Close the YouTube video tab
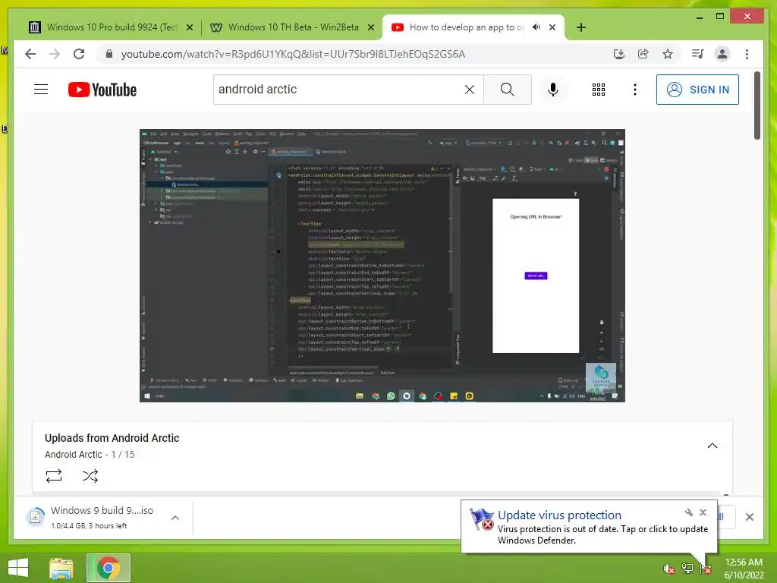 [x=552, y=27]
